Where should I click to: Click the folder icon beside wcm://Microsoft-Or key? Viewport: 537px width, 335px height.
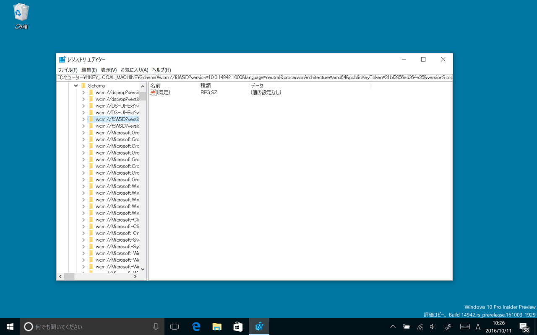pos(91,233)
